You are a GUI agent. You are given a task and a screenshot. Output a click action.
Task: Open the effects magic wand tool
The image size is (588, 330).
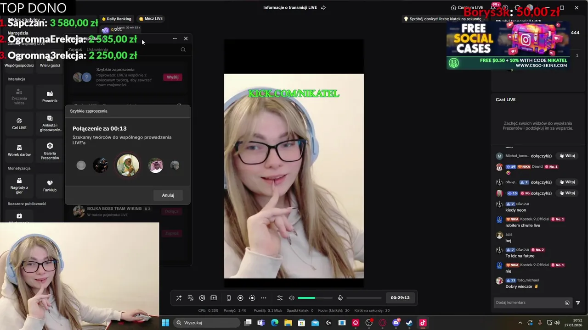click(179, 298)
